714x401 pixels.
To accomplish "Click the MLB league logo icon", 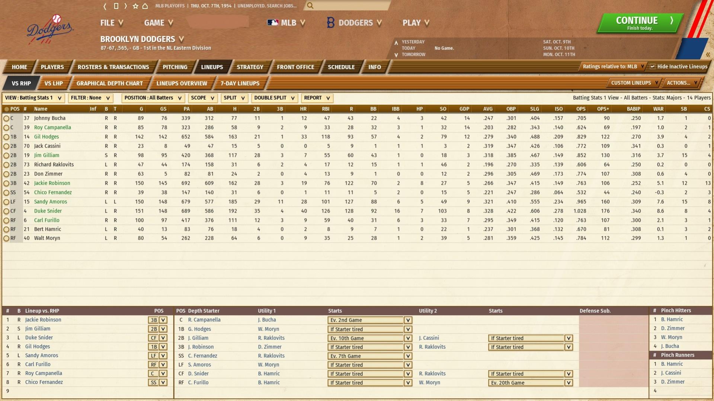I will tap(273, 23).
